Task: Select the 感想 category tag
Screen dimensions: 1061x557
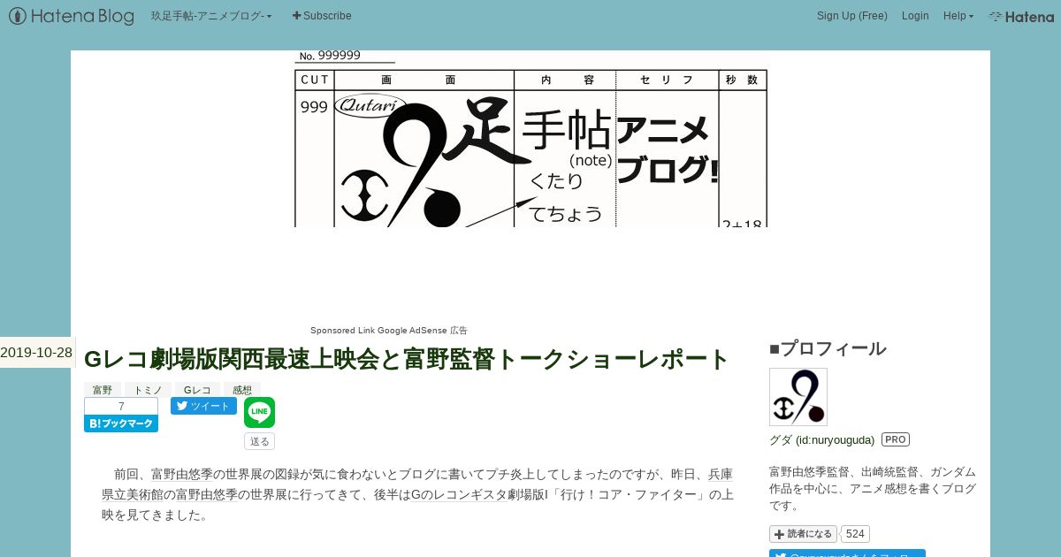Action: pyautogui.click(x=242, y=389)
